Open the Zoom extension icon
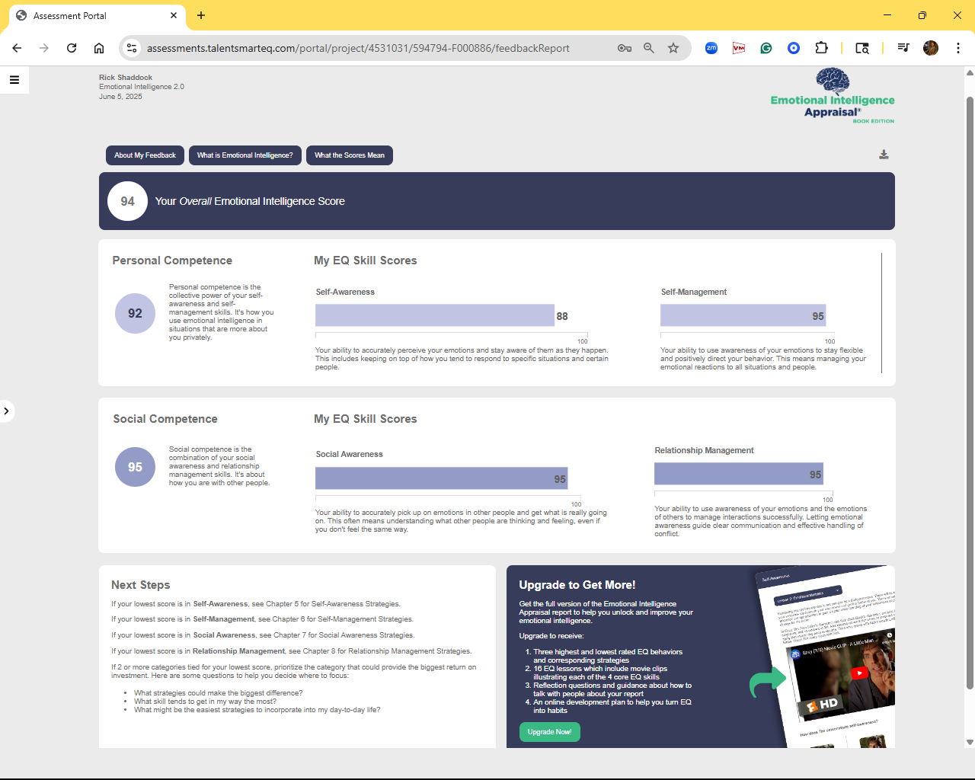 tap(711, 48)
